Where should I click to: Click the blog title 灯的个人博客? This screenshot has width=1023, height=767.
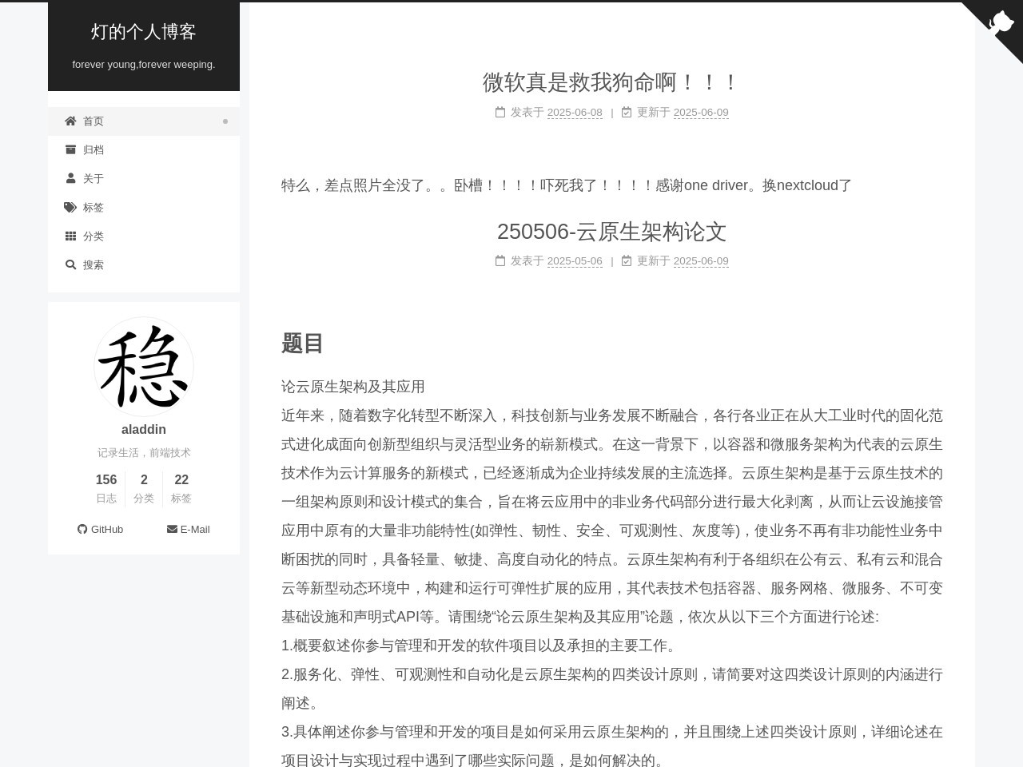pos(143,32)
